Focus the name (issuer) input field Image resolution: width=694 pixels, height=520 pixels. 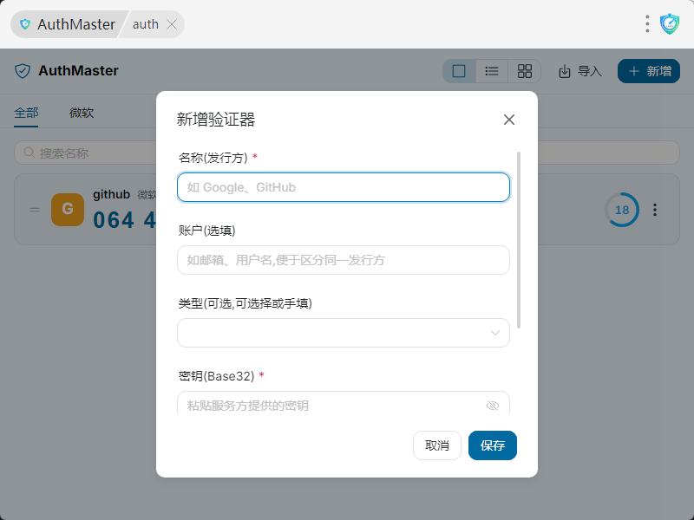(344, 187)
